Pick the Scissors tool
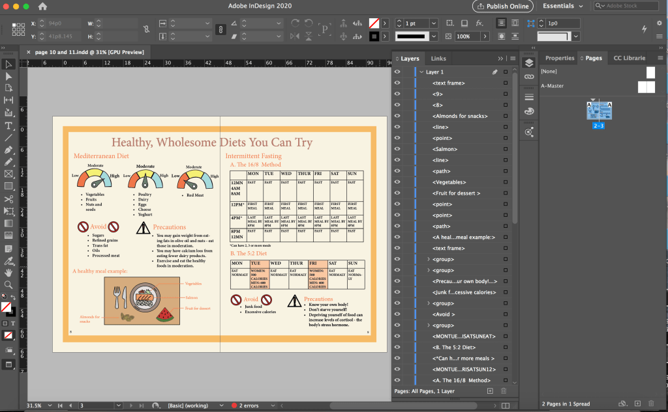Viewport: 668px width, 412px height. tap(8, 199)
